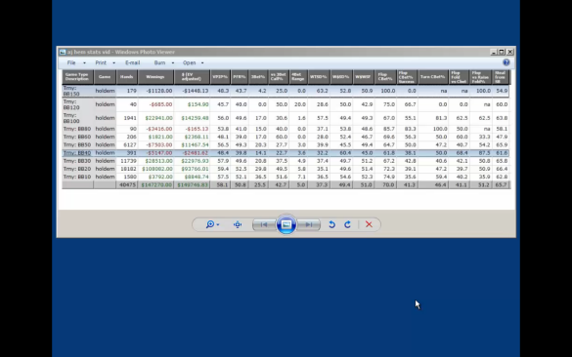Image resolution: width=572 pixels, height=357 pixels.
Task: Open the Burn menu
Action: 163,63
